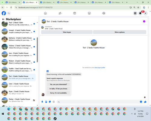Click the More options button
Screen dimensions: 151x121
[x=120, y=32]
